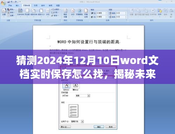Click the 文字方向 (Text Direction) icon

point(20,10)
